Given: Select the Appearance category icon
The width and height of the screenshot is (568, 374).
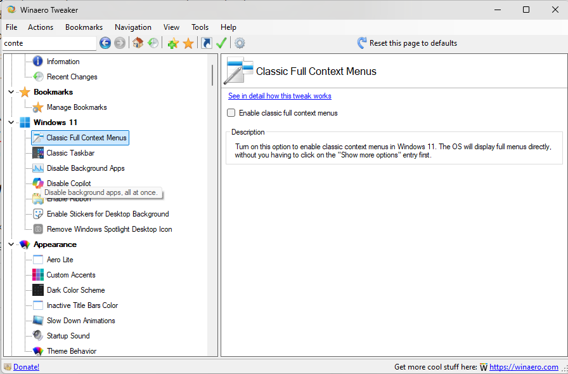Looking at the screenshot, I should tap(25, 244).
